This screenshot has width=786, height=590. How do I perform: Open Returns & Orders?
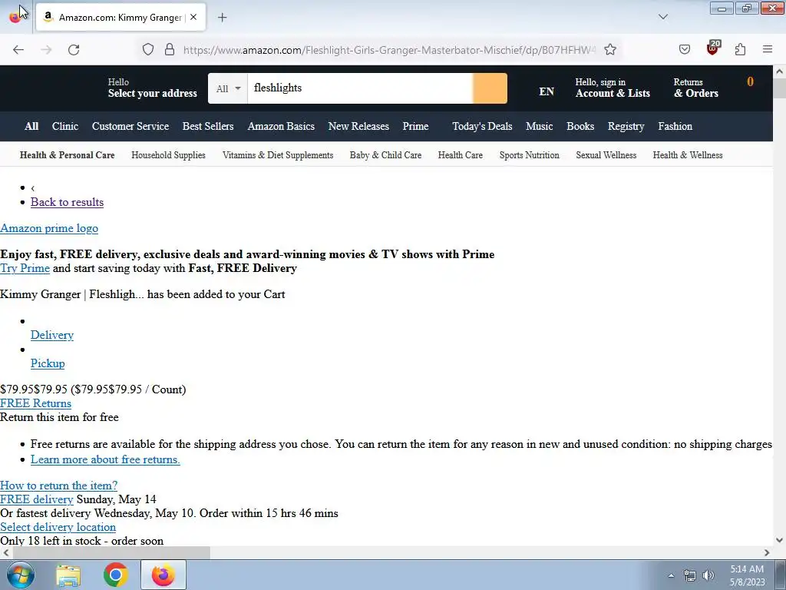coord(695,88)
